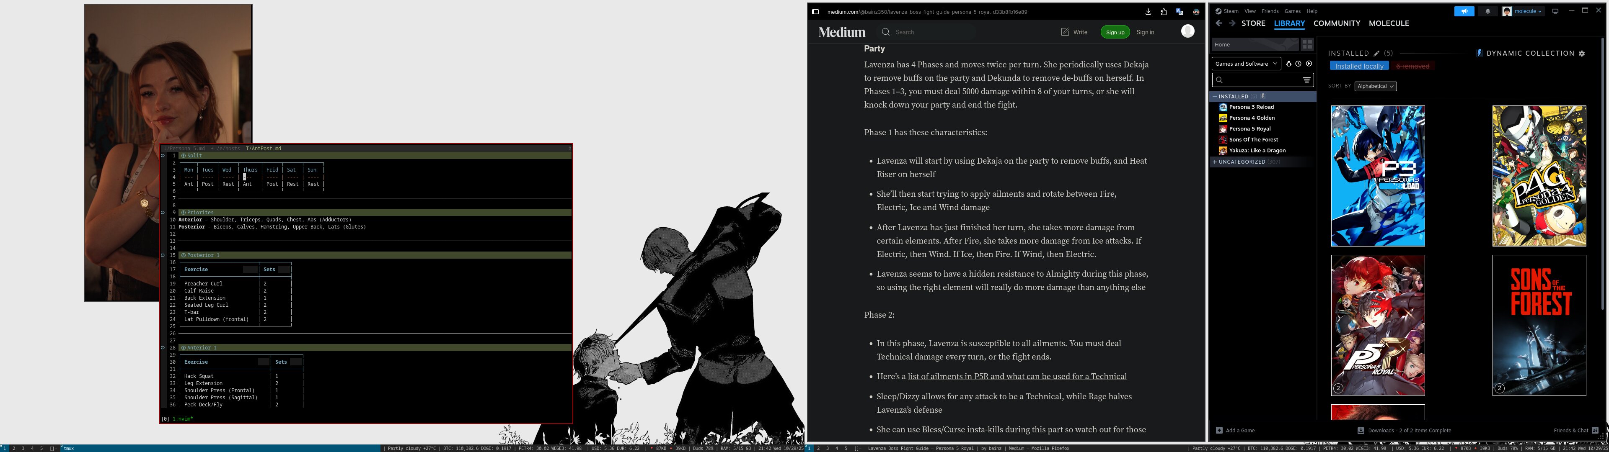The height and width of the screenshot is (452, 1609).
Task: Open Steam notifications bell
Action: [1487, 11]
